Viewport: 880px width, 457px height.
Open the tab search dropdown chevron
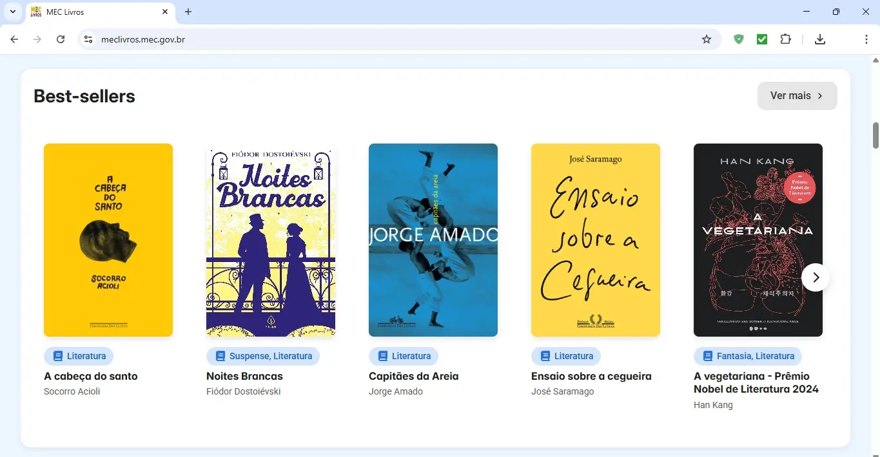pyautogui.click(x=12, y=12)
